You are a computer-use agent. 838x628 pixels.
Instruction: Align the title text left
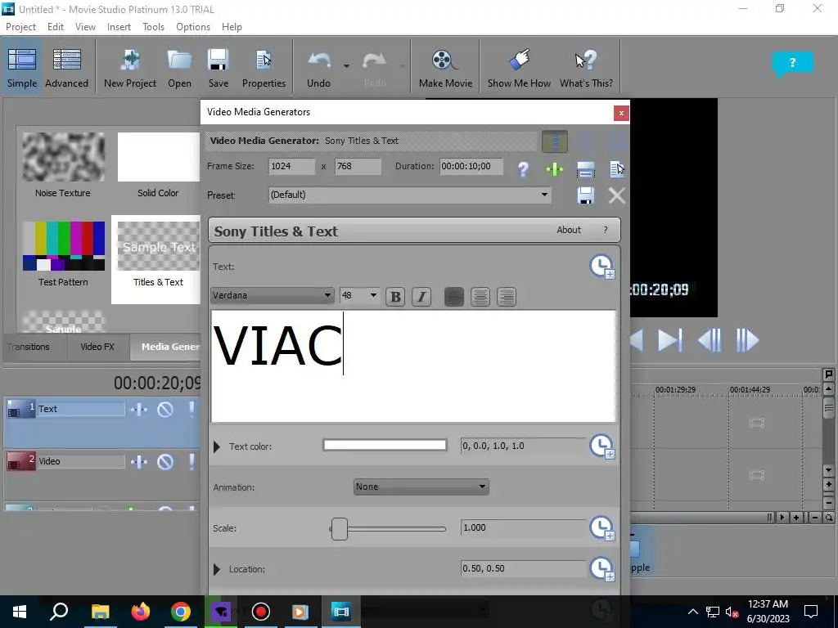[453, 297]
